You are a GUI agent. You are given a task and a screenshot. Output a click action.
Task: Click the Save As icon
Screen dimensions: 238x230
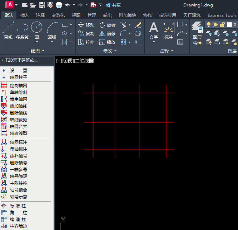click(50, 5)
